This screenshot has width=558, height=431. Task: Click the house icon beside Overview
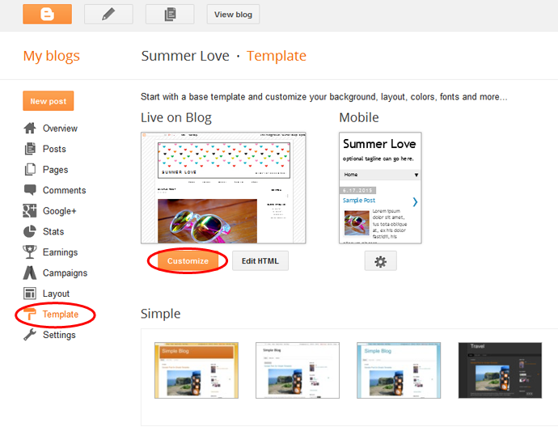coord(30,129)
